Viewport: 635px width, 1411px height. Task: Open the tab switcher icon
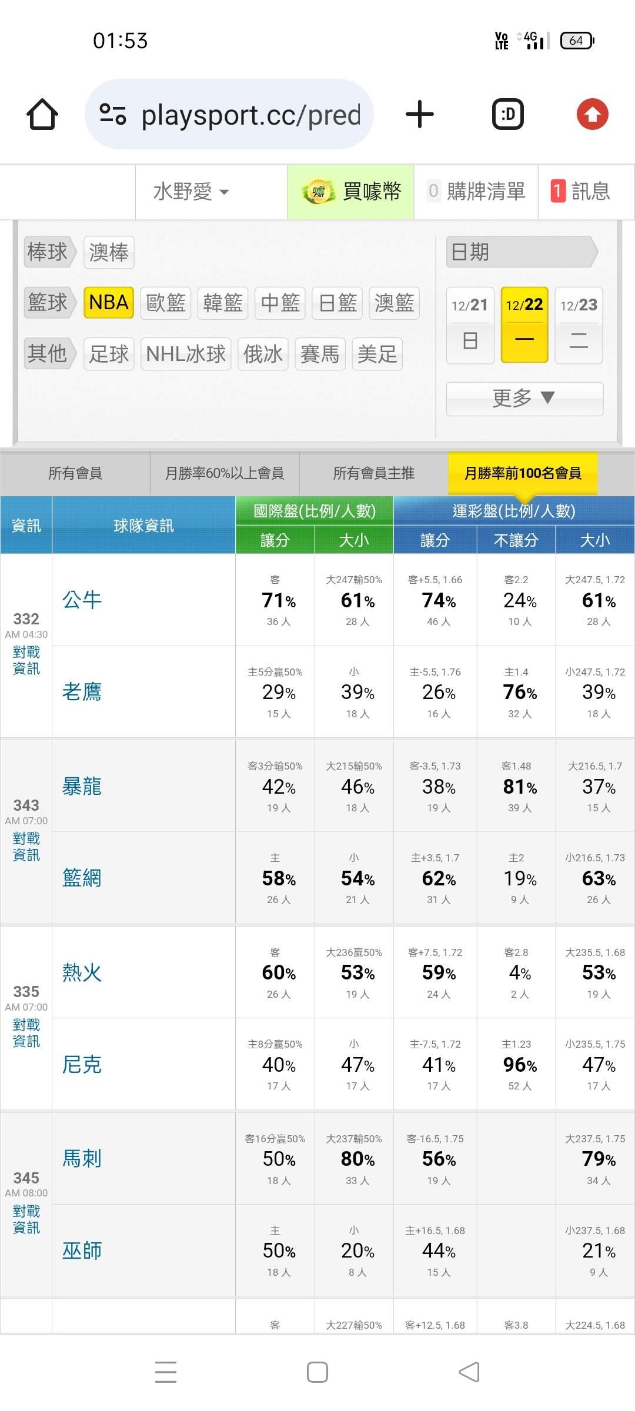[508, 114]
